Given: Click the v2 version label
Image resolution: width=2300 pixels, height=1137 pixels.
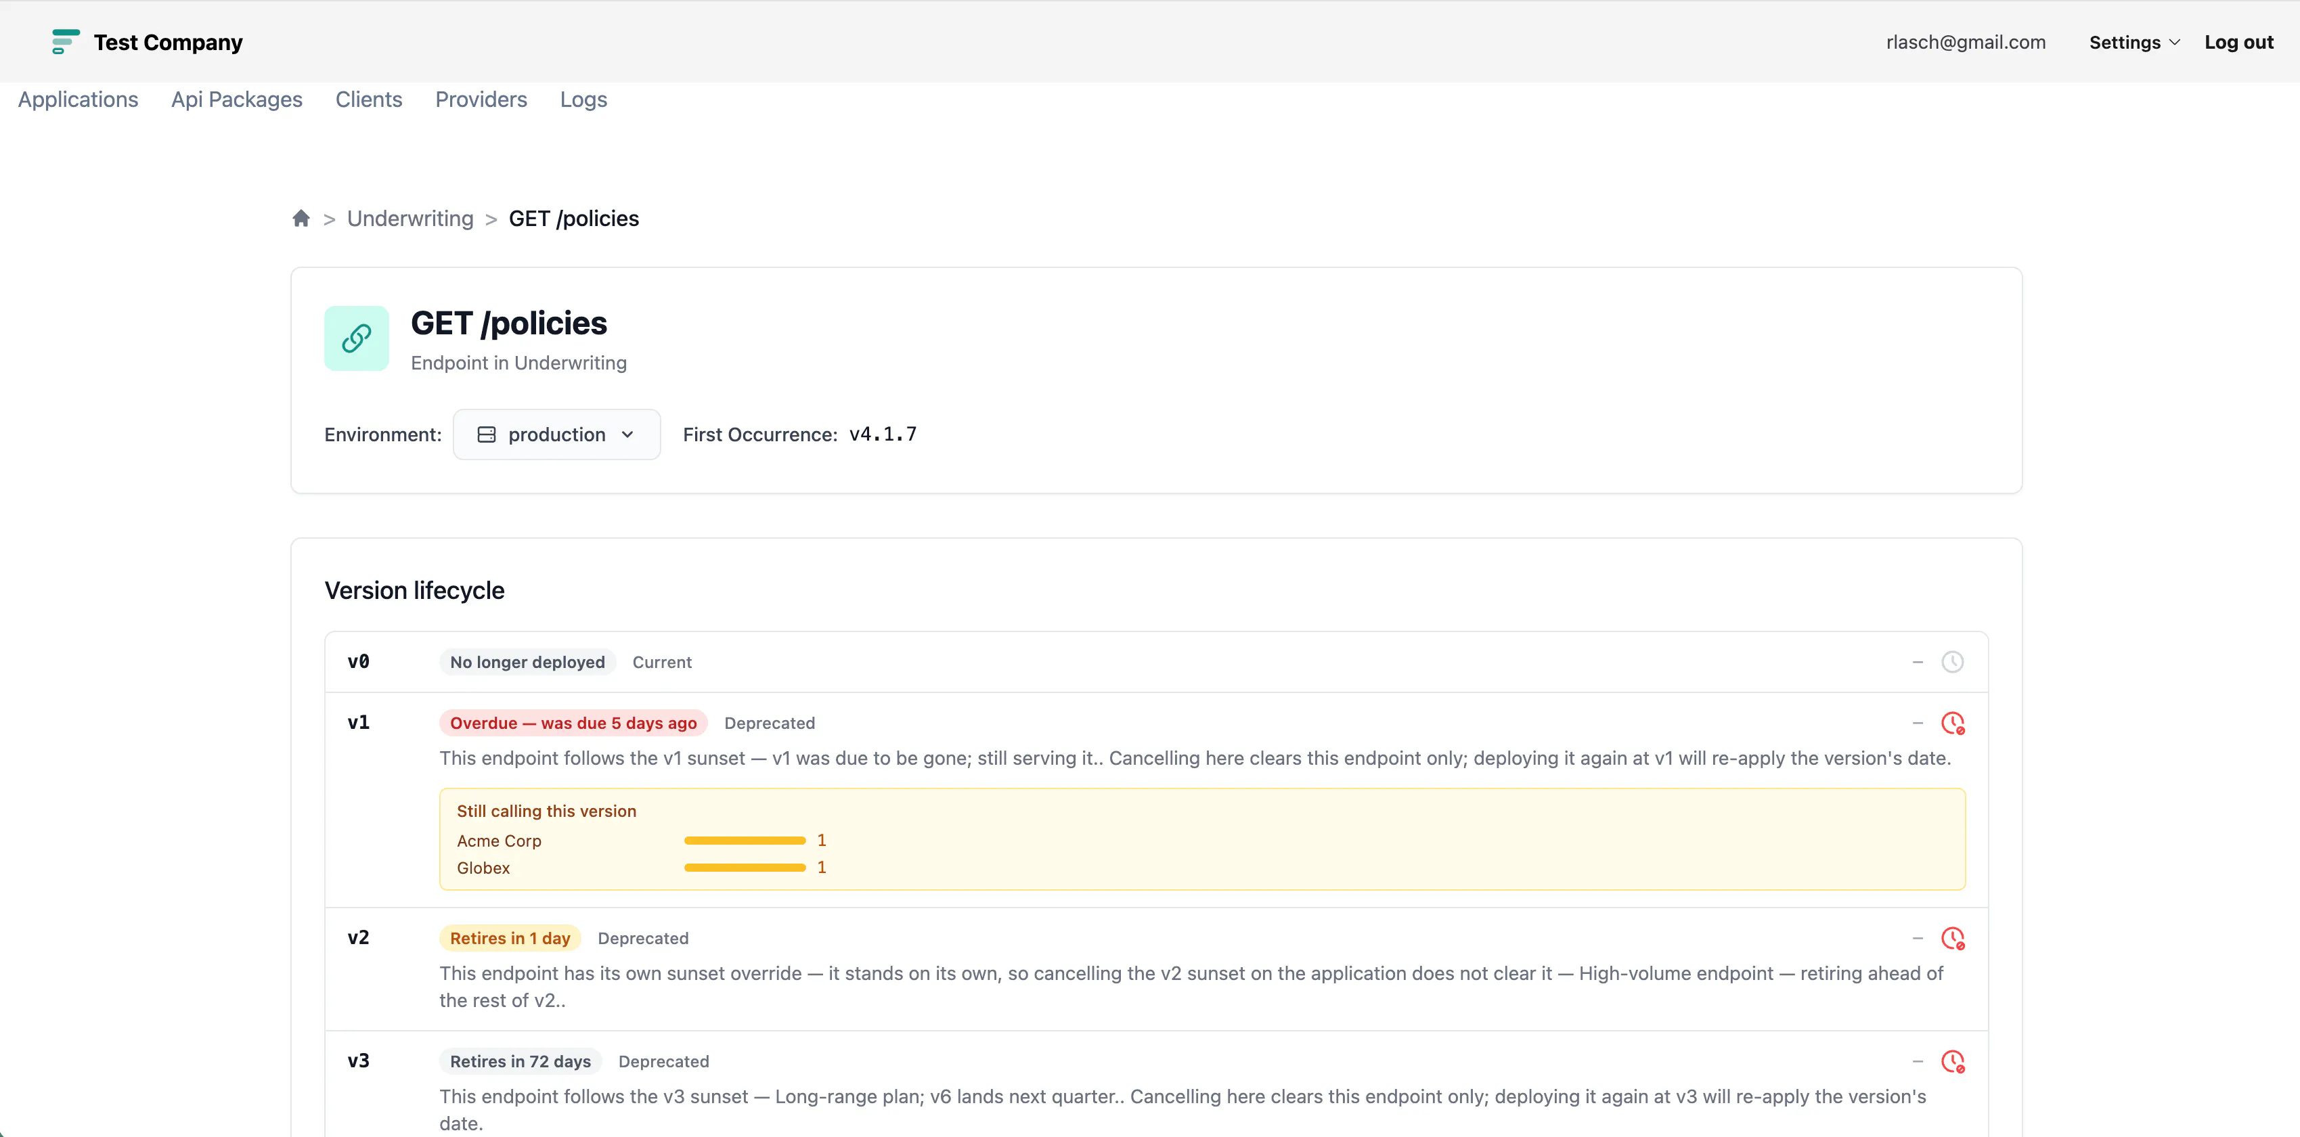Looking at the screenshot, I should point(359,937).
